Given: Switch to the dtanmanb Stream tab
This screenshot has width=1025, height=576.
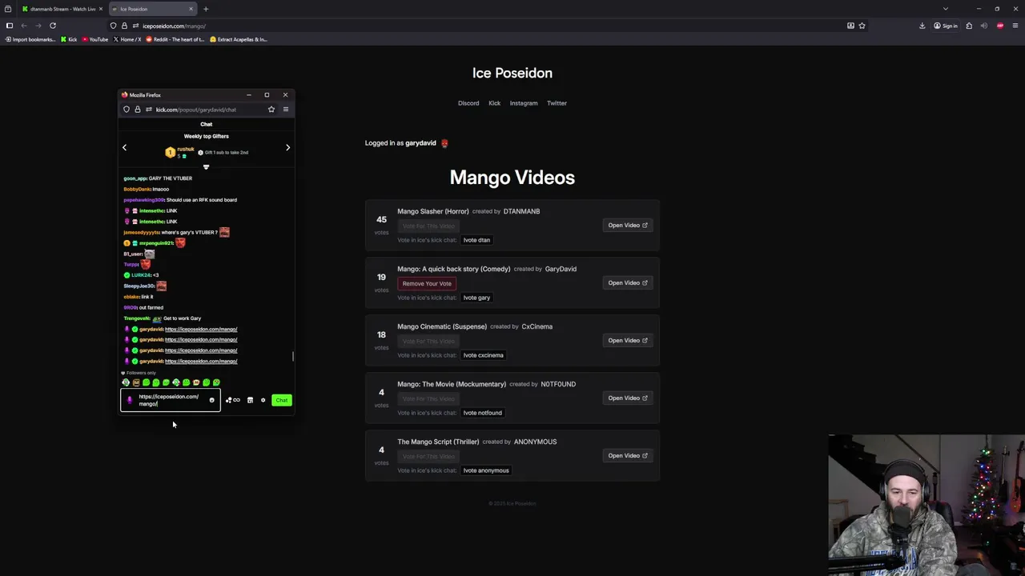Looking at the screenshot, I should [x=62, y=9].
